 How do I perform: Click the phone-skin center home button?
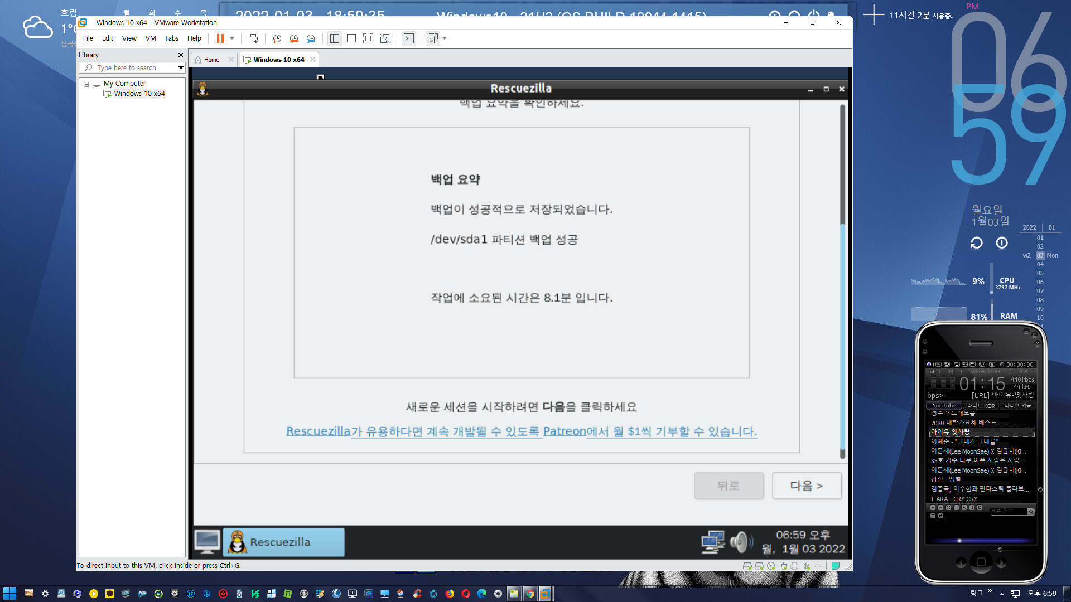click(981, 562)
